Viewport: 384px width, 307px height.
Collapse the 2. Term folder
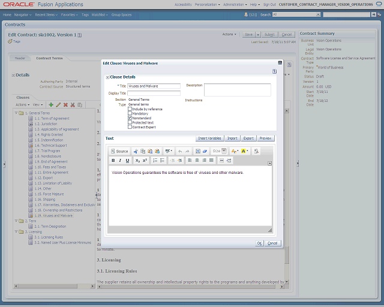[16, 221]
